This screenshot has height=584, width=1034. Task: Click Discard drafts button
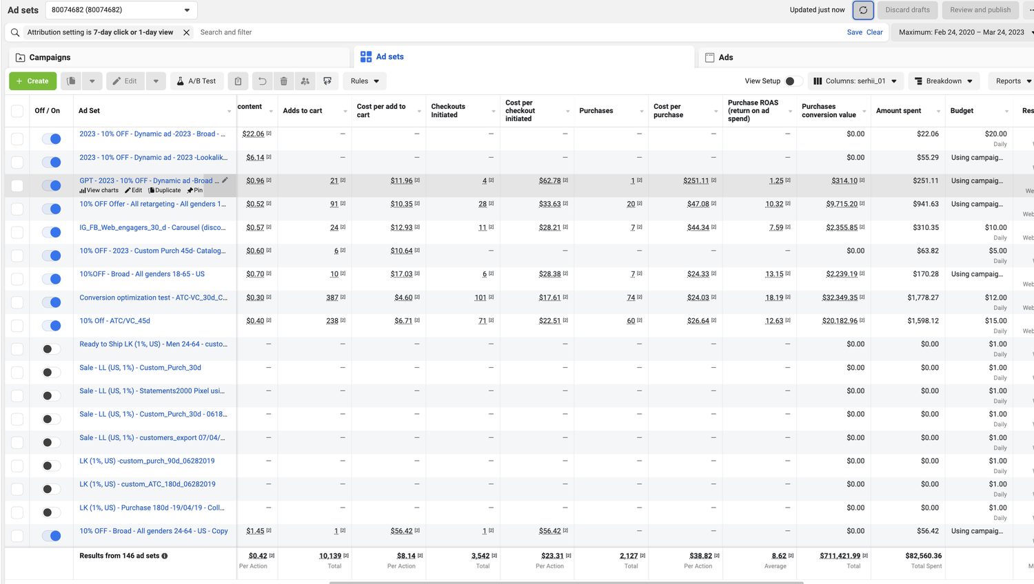pyautogui.click(x=907, y=10)
